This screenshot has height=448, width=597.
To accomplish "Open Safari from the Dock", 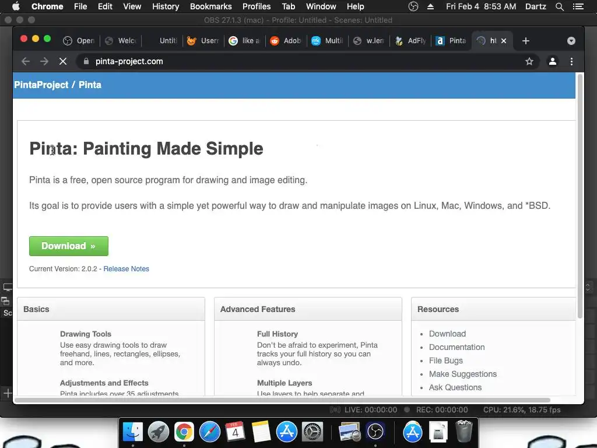I will pyautogui.click(x=210, y=432).
